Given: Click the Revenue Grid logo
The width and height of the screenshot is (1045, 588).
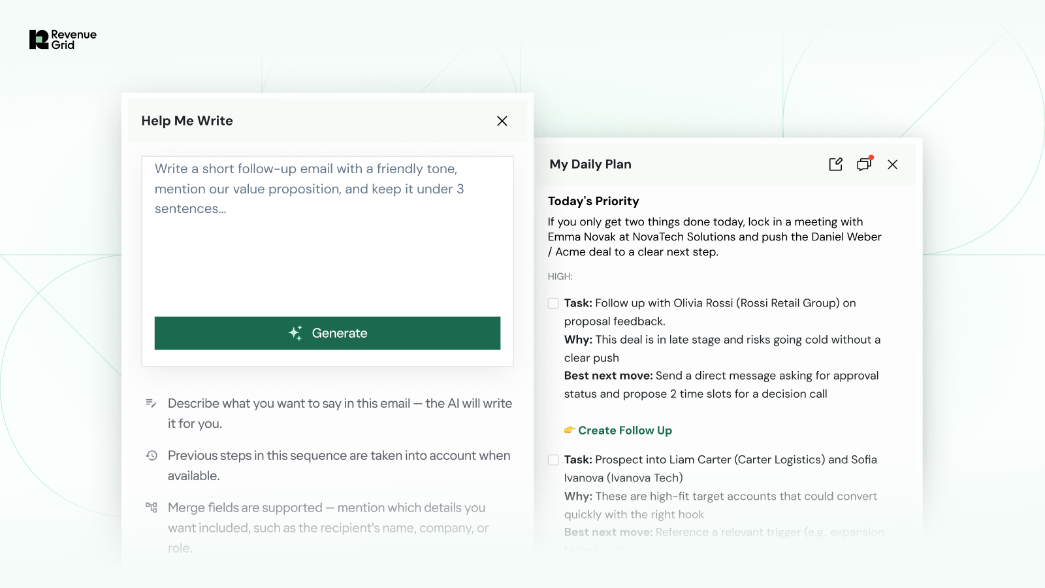Looking at the screenshot, I should (x=63, y=40).
